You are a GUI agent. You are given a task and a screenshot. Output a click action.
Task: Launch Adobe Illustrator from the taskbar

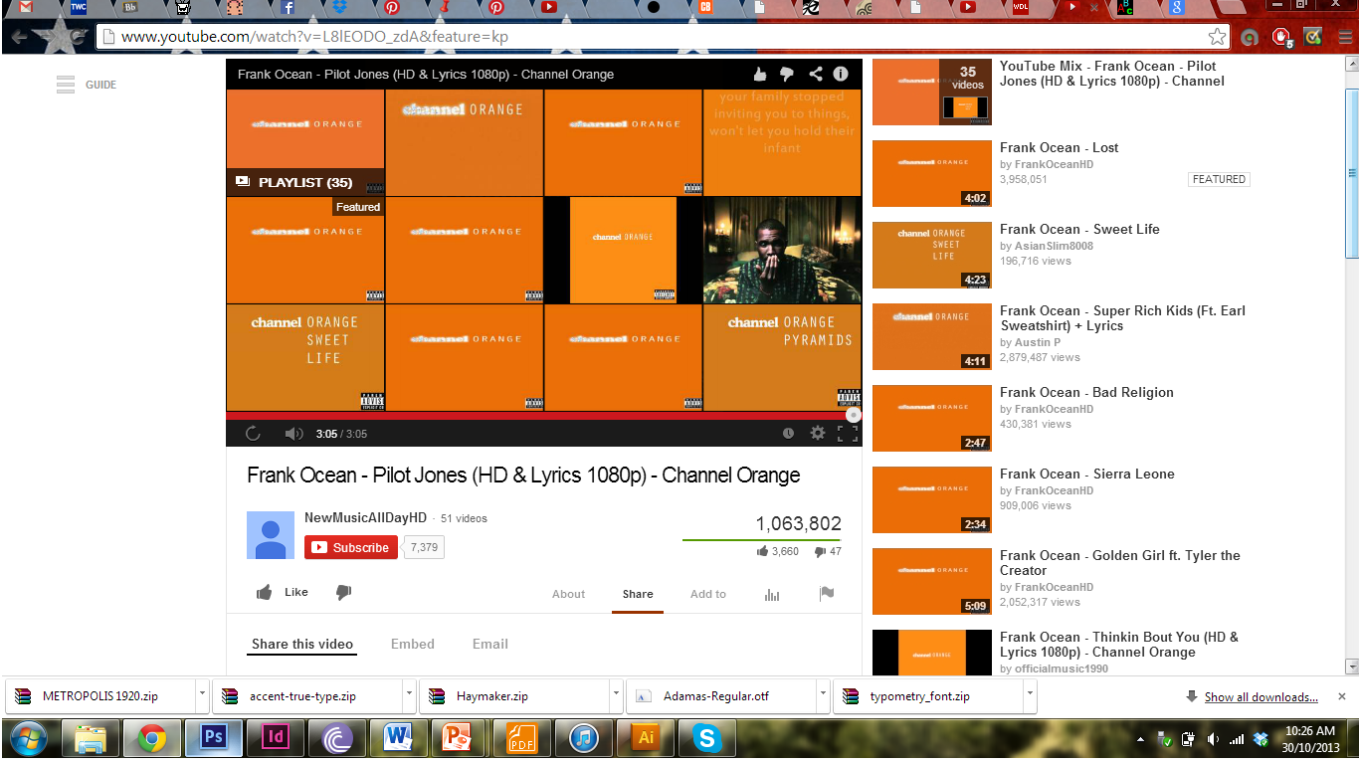point(645,739)
